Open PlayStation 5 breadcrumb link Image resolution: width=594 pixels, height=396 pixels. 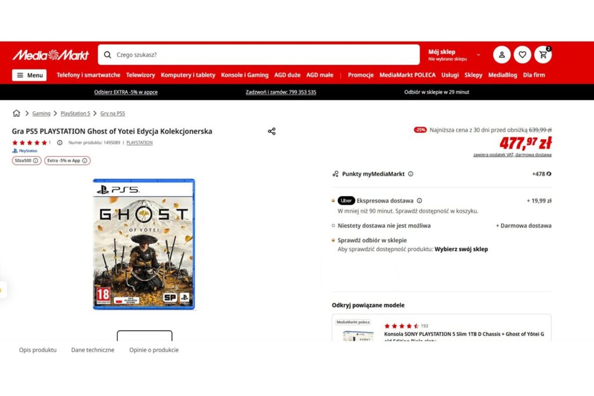tap(75, 113)
